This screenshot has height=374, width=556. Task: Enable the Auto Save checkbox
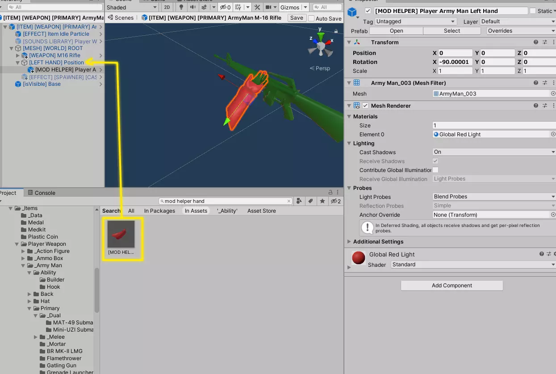(311, 18)
